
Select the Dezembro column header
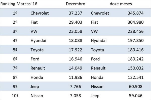tap(75, 4)
